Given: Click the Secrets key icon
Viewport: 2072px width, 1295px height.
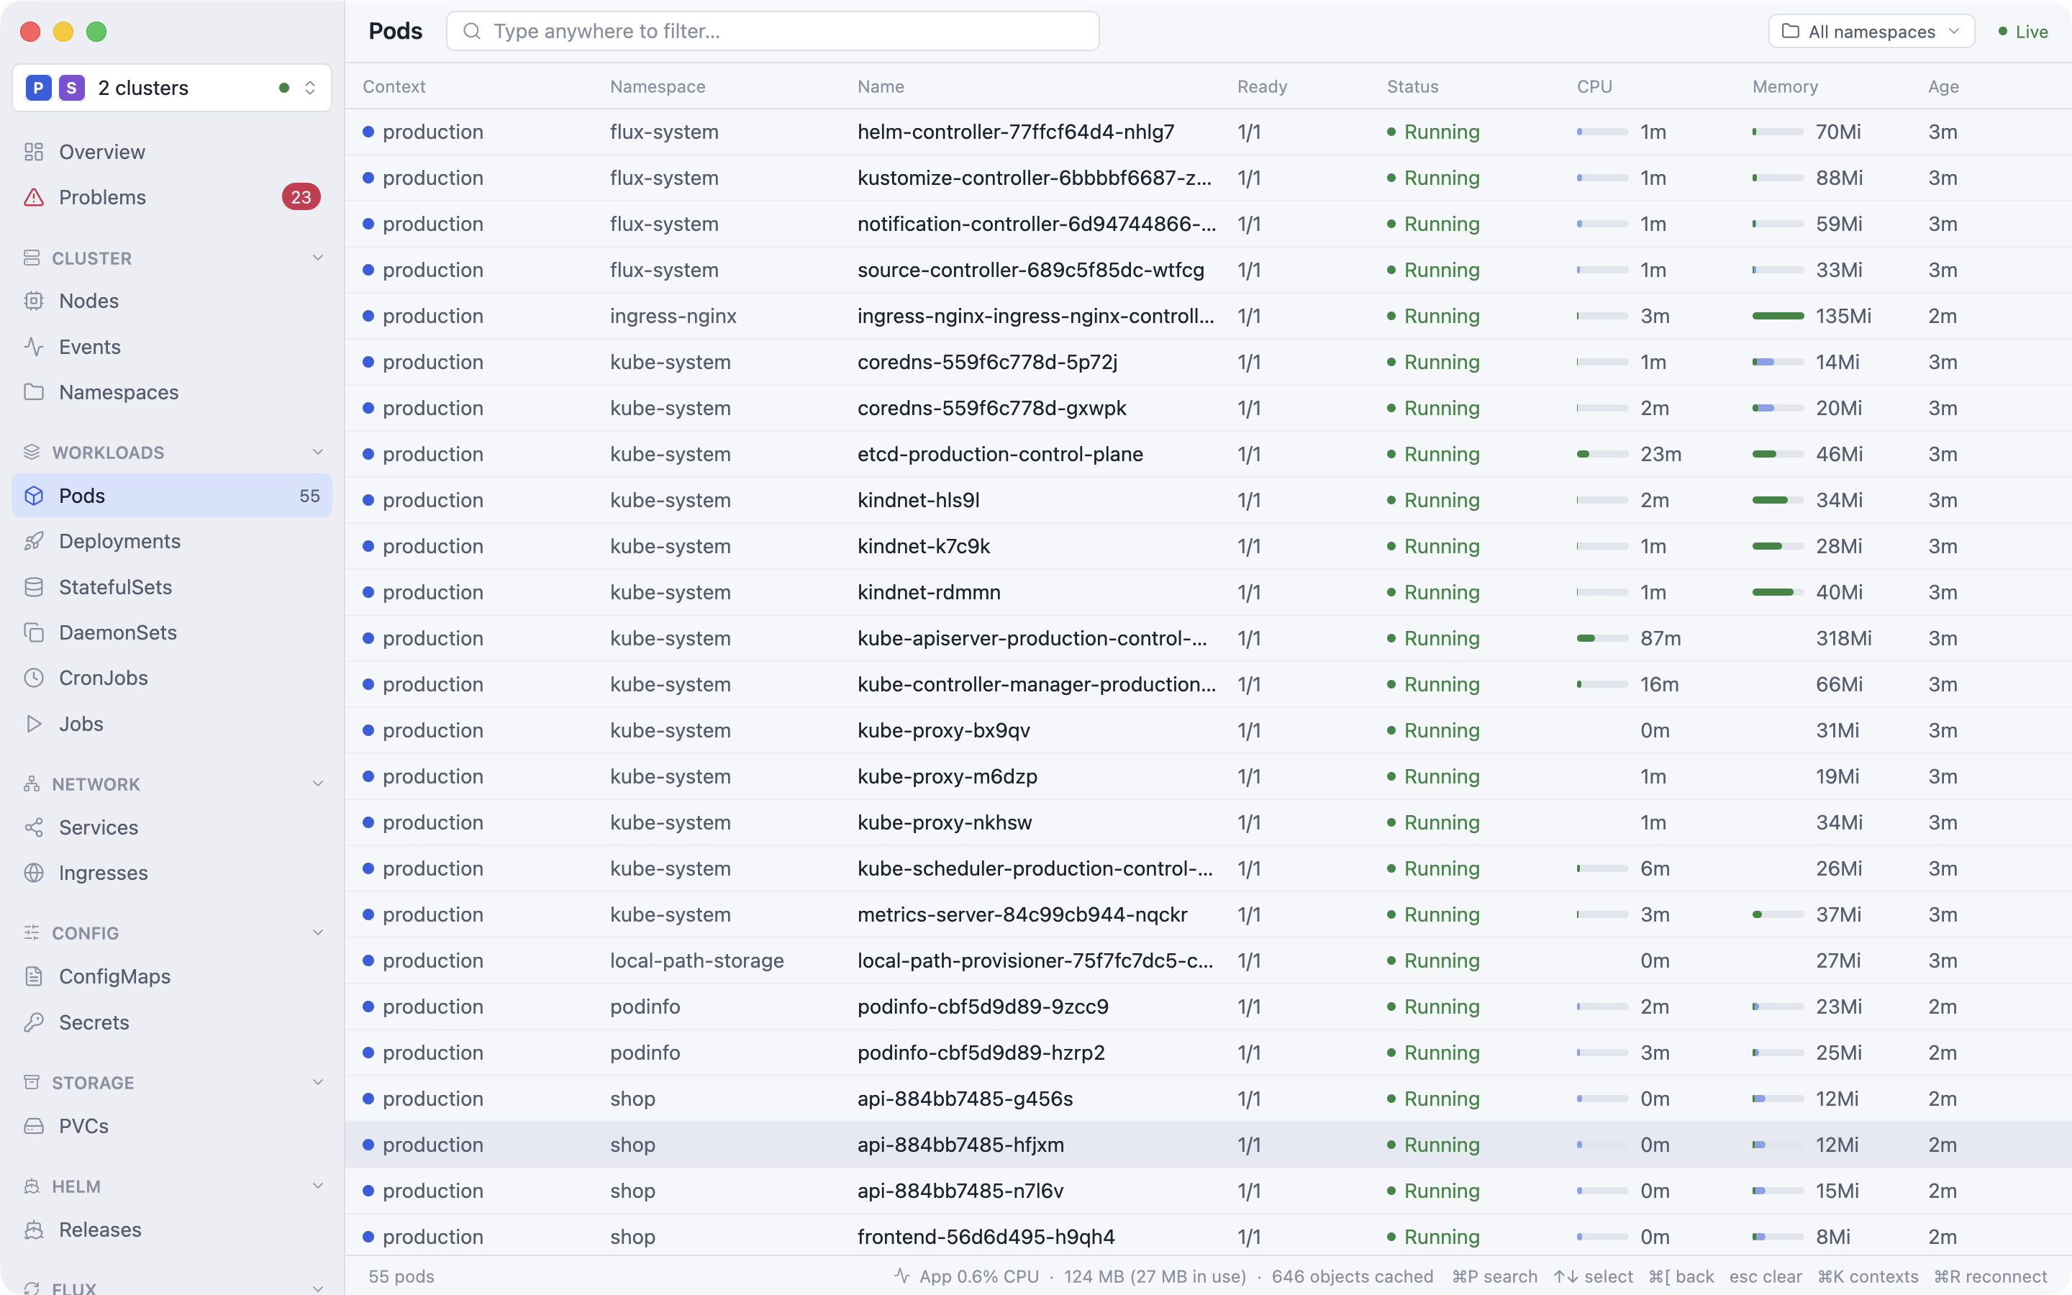Looking at the screenshot, I should point(33,1022).
